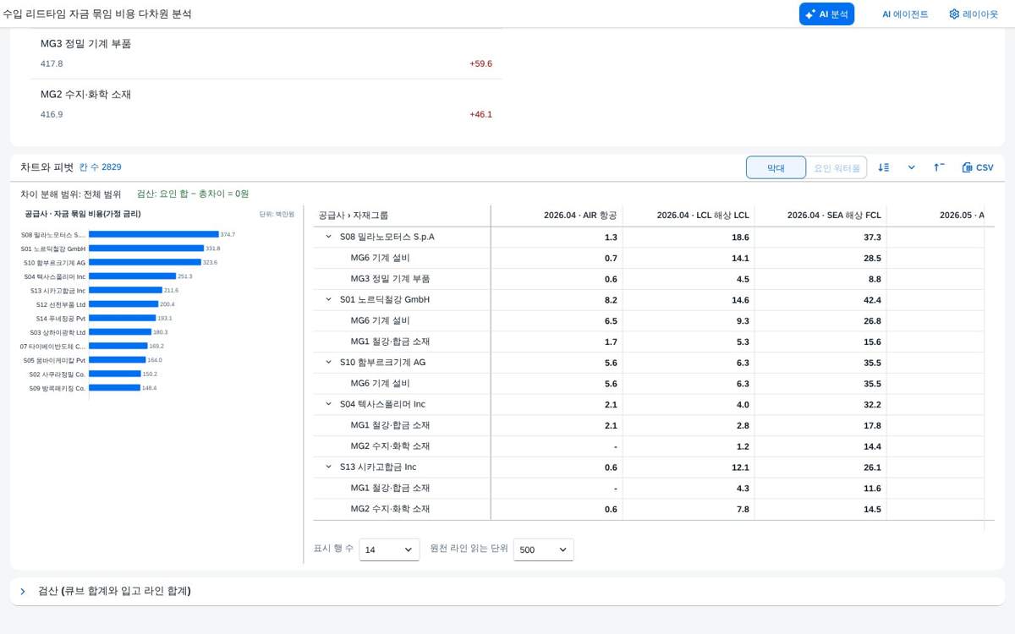Click the MG3 정밀 기계 부품 card title

point(85,43)
